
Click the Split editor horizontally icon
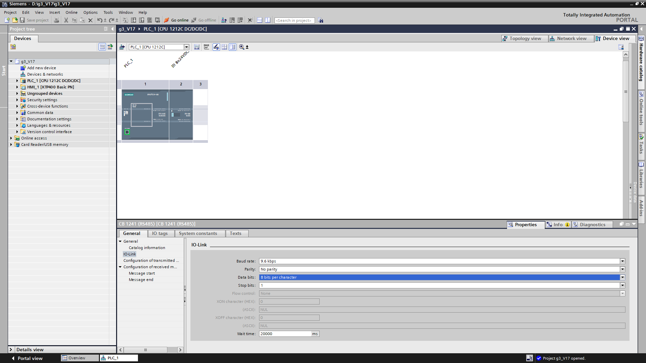point(259,20)
